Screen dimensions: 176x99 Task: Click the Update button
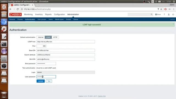point(41,81)
